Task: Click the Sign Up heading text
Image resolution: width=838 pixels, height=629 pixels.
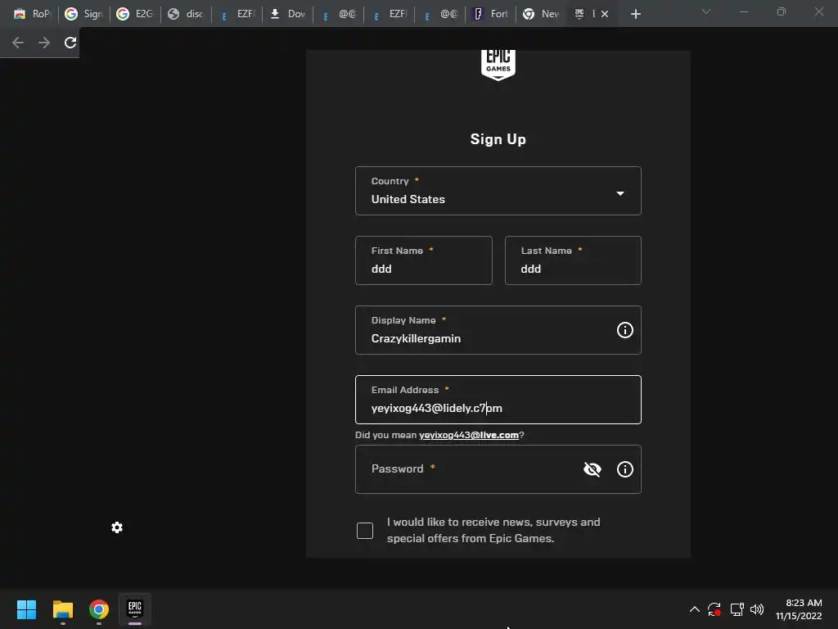Action: point(498,139)
